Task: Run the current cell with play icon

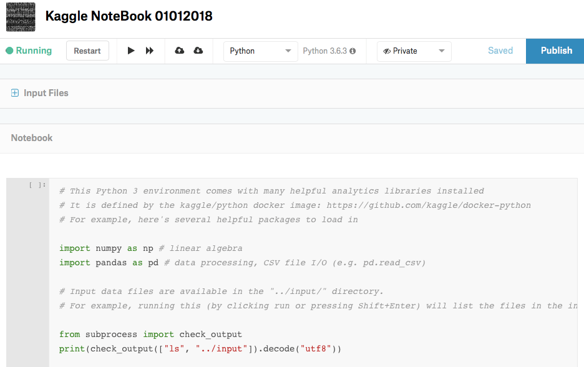Action: point(131,51)
